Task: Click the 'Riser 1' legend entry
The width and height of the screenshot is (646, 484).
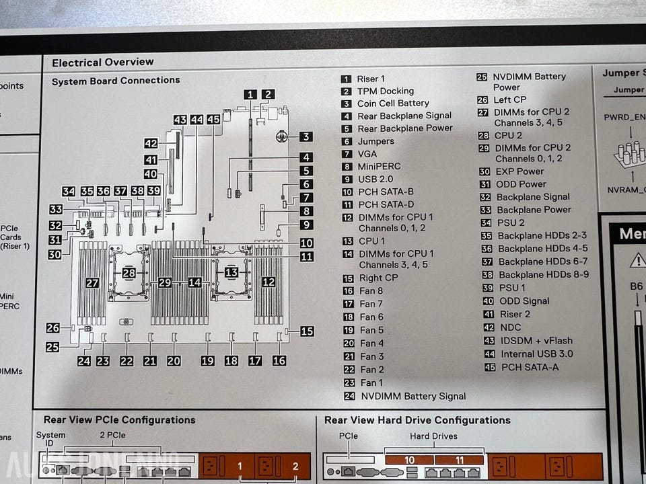Action: pos(371,79)
